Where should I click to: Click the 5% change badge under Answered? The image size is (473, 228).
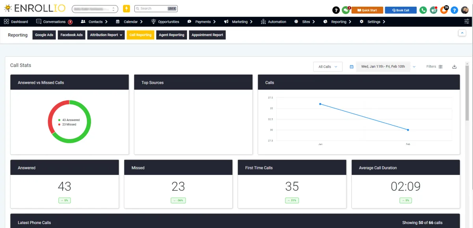click(64, 200)
